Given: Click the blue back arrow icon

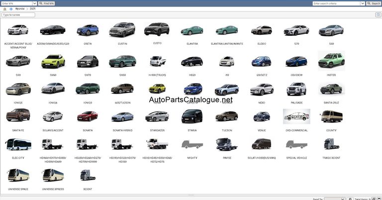Looking at the screenshot, I should [x=11, y=9].
